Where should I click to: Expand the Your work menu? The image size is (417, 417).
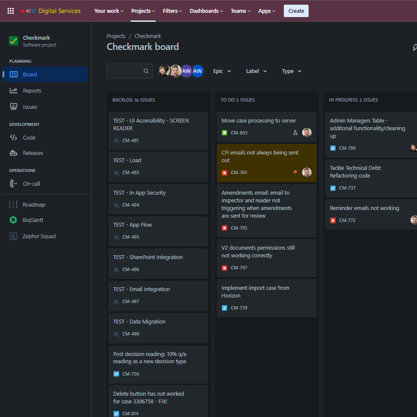[109, 11]
